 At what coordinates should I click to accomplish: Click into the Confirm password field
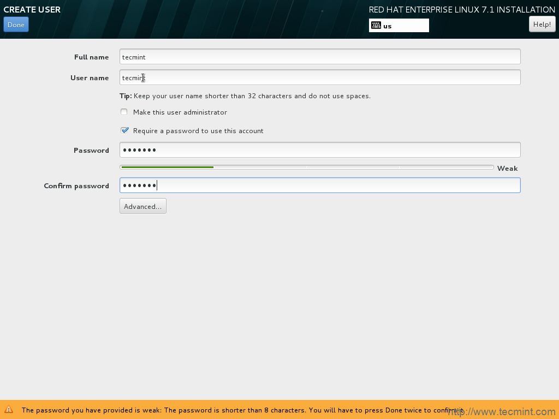320,185
